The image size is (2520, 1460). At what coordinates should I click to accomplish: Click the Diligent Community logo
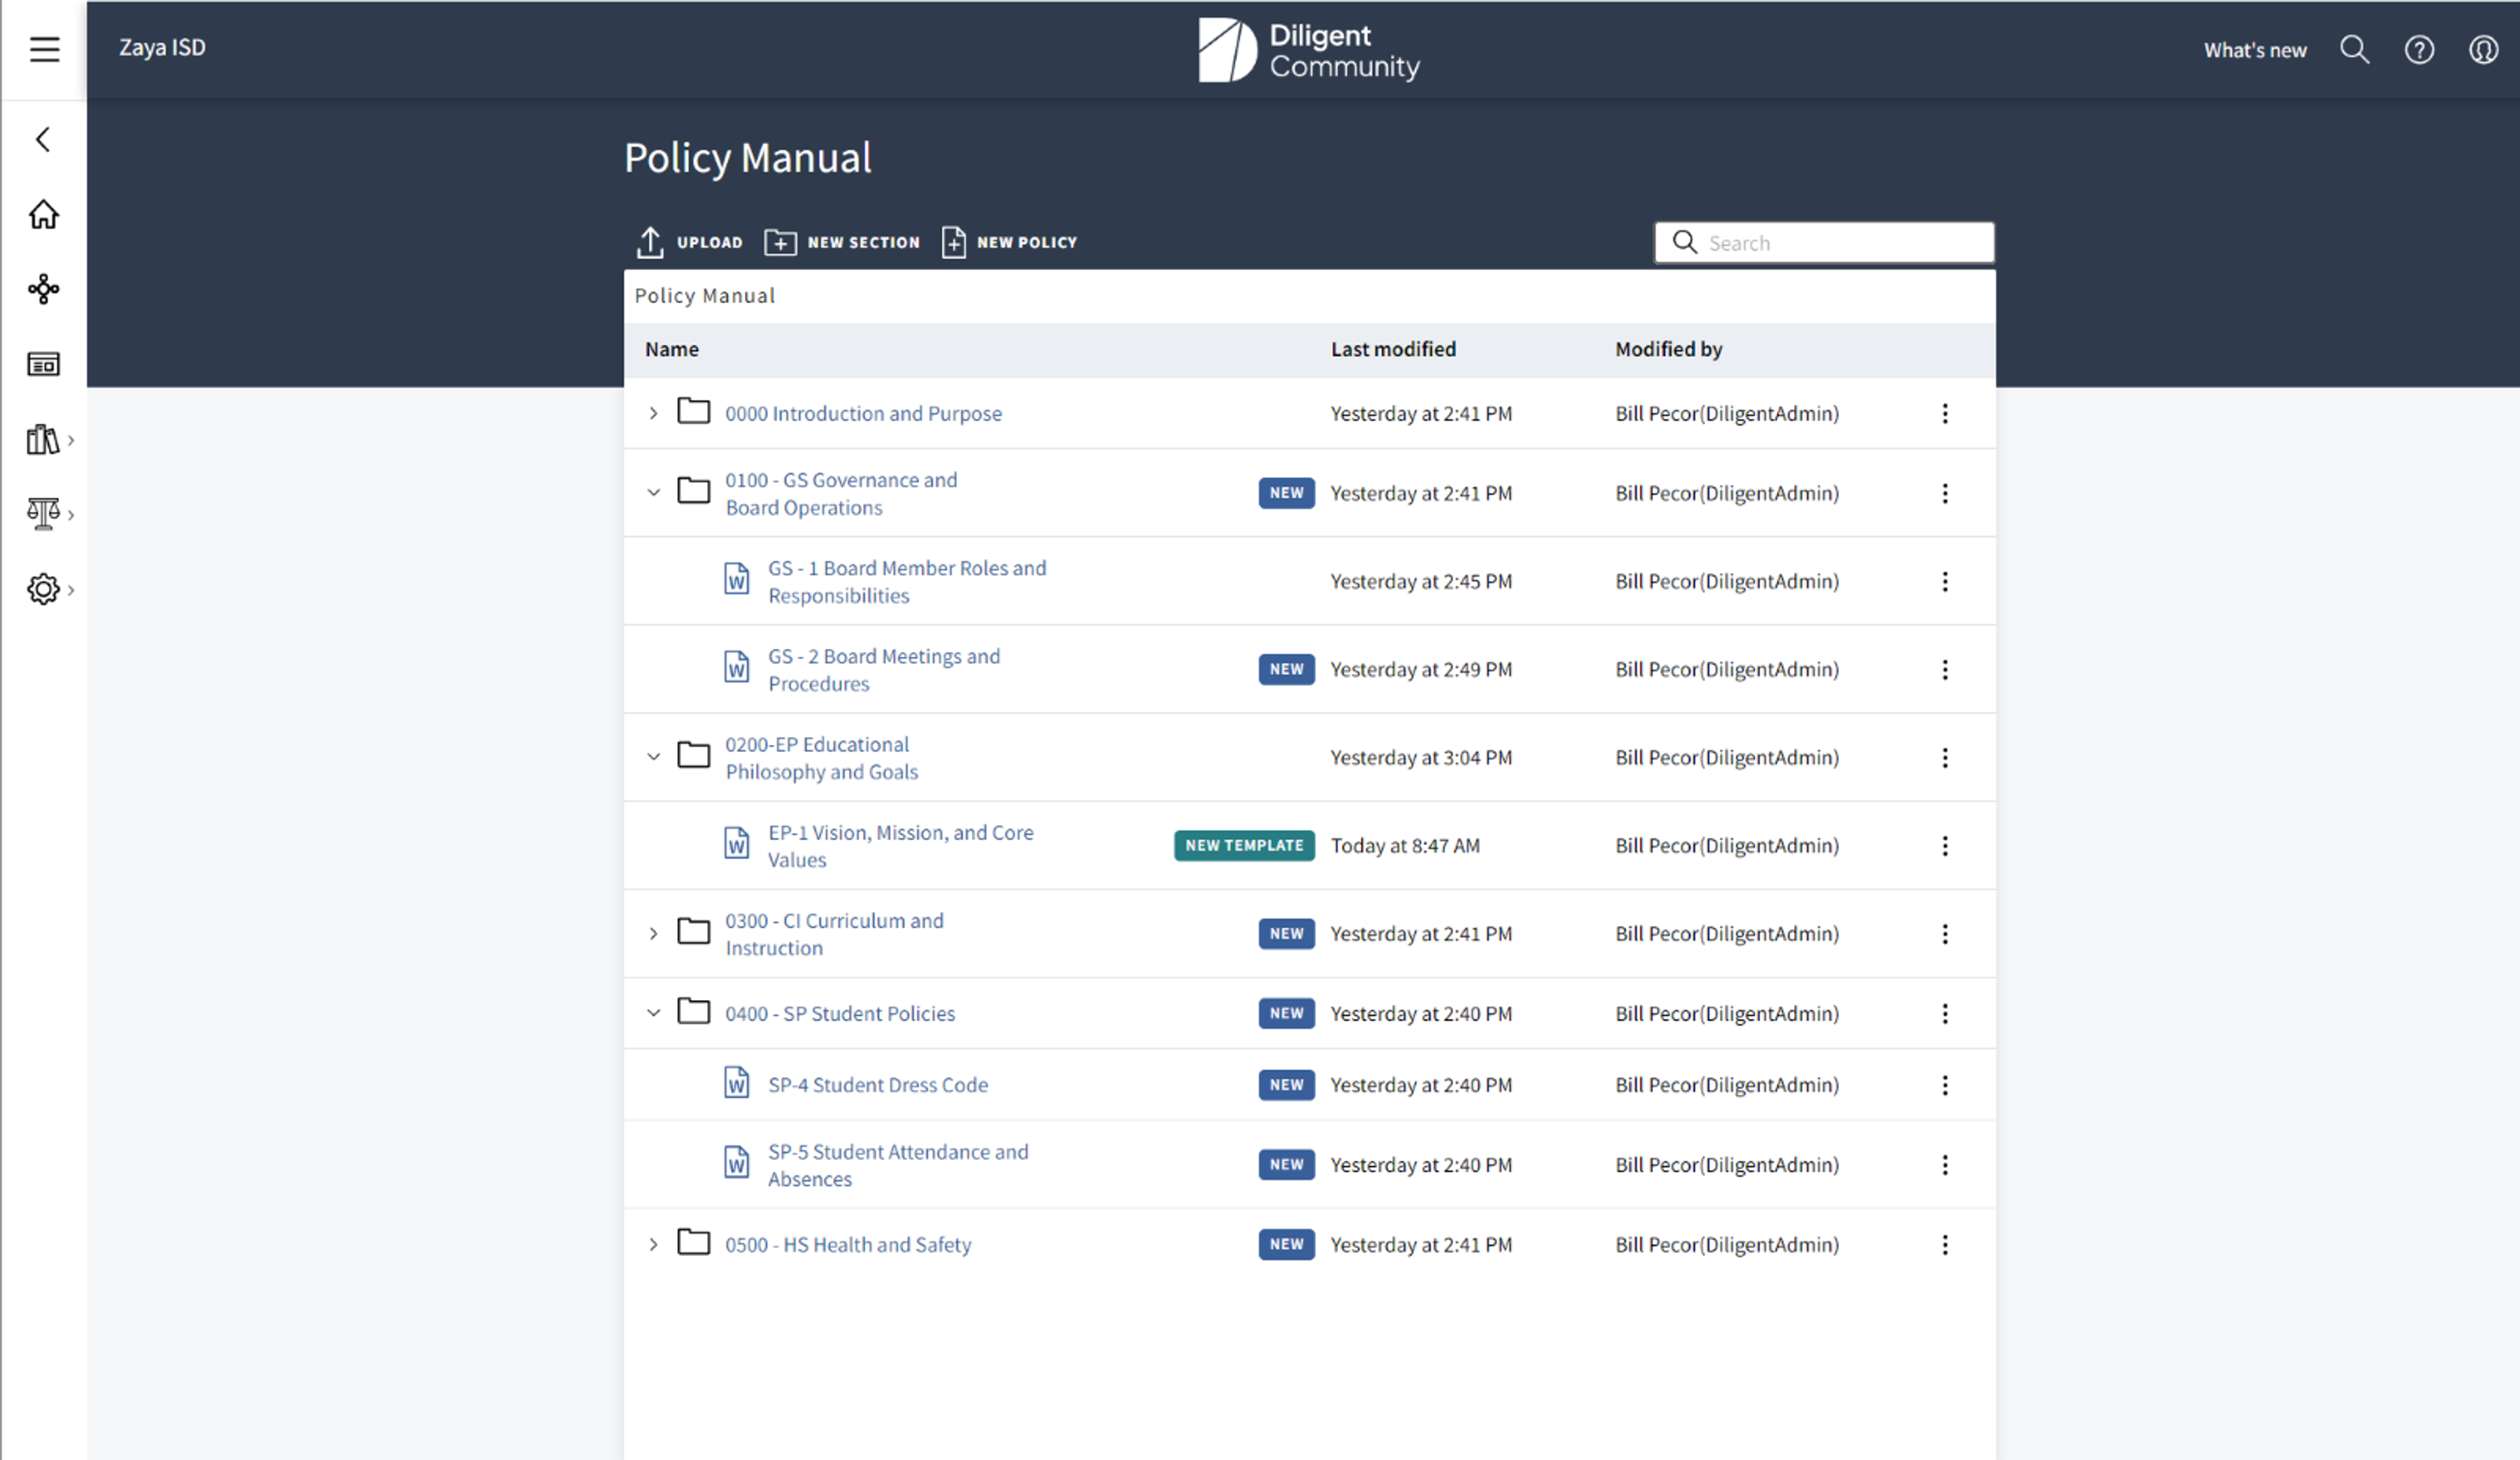click(1309, 50)
